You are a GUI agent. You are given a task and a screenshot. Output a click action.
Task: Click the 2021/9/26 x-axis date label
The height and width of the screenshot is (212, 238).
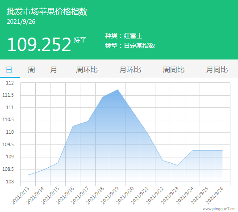point(215,196)
